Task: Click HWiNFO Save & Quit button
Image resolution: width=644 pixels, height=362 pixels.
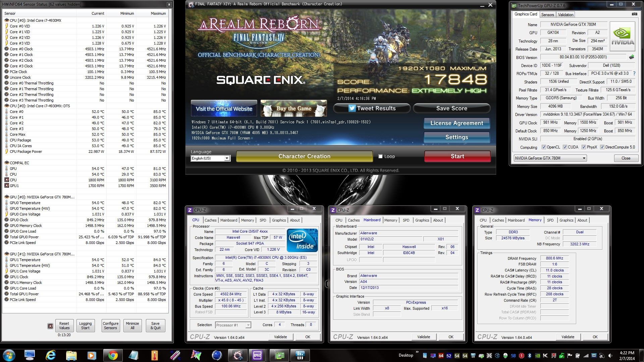Action: [x=155, y=326]
